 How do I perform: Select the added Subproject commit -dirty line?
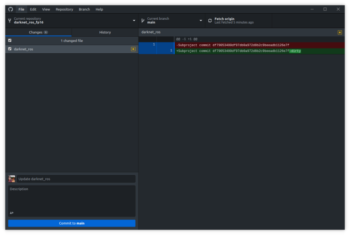pos(260,51)
